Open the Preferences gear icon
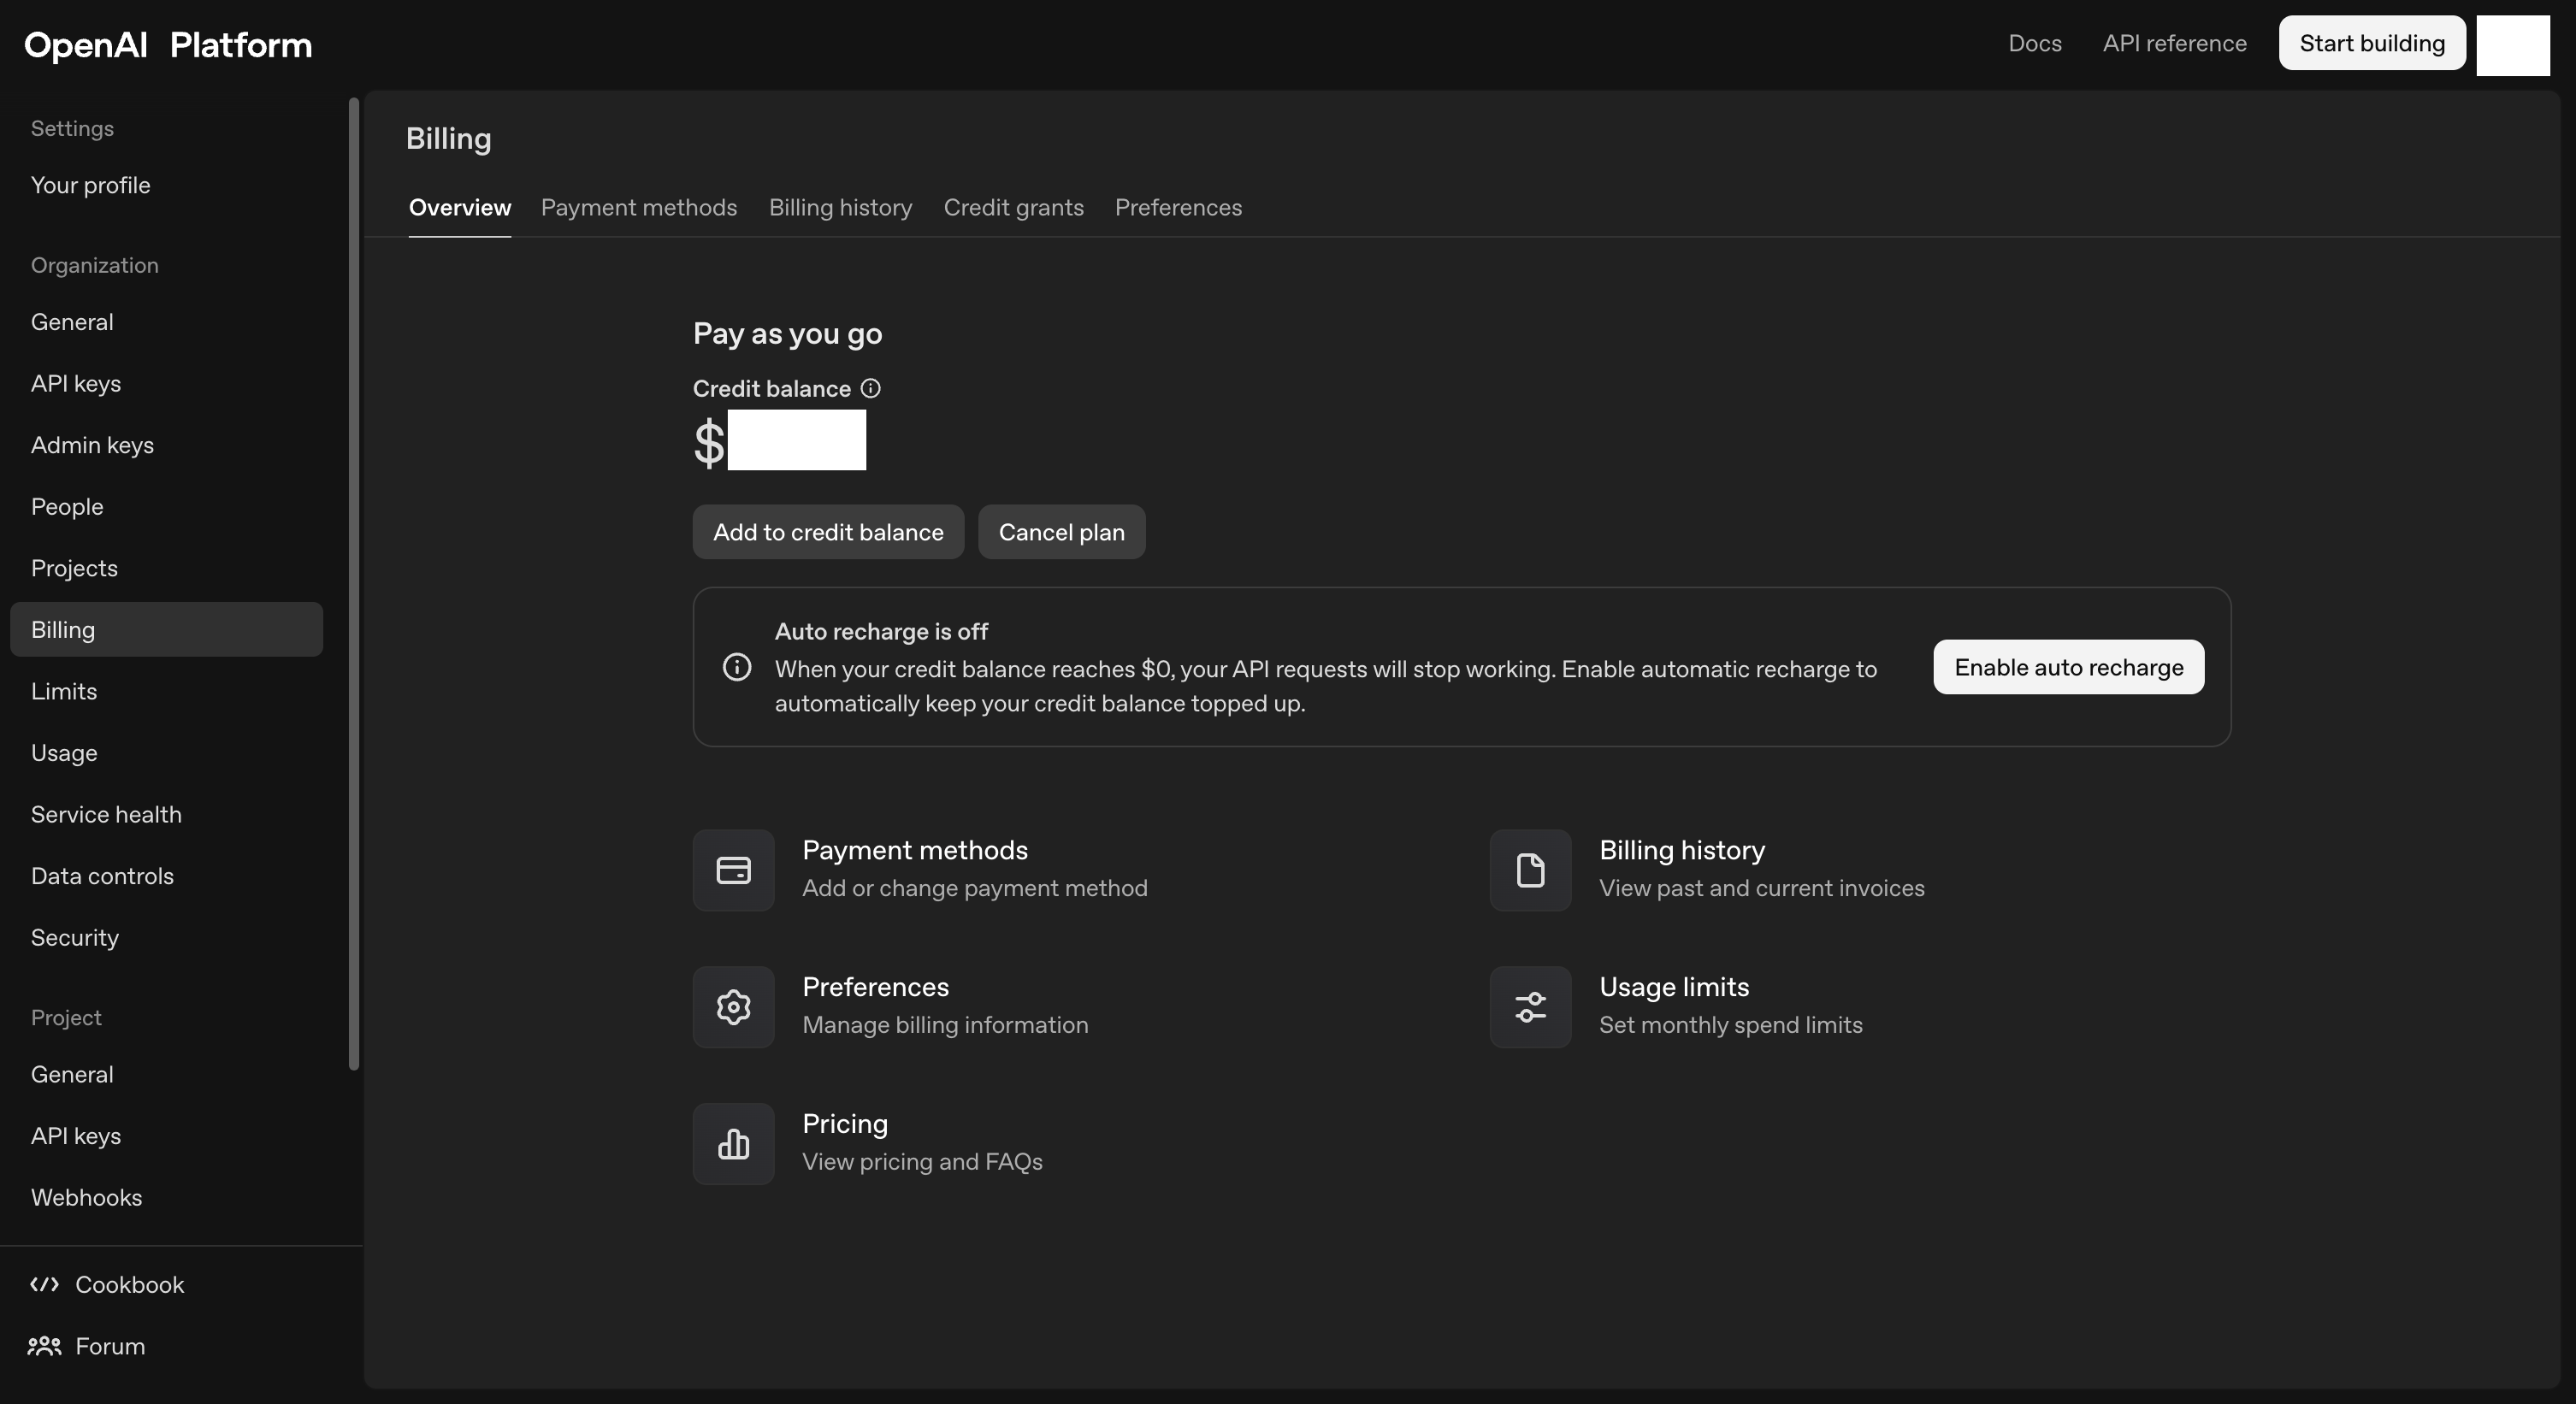This screenshot has height=1404, width=2576. [x=733, y=1007]
